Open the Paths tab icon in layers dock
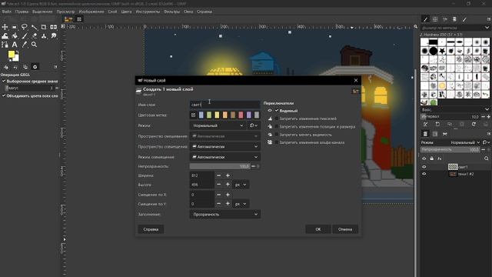The height and width of the screenshot is (277, 492). pyautogui.click(x=444, y=134)
